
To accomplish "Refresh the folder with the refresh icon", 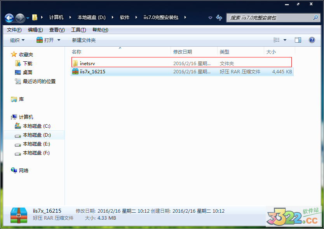I will coord(219,18).
